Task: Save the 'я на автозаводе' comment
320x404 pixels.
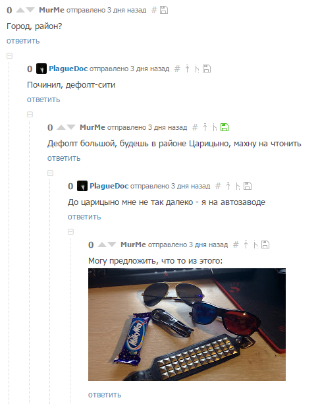Action: (248, 186)
